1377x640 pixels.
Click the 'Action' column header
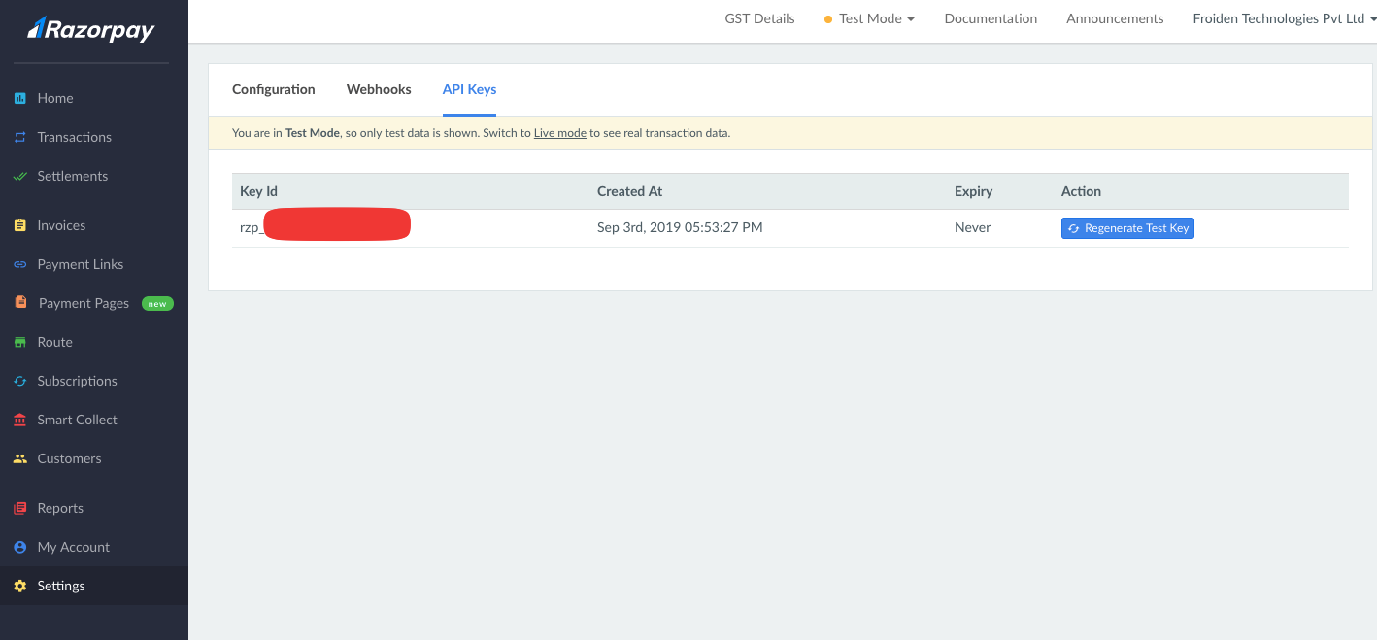coord(1081,191)
